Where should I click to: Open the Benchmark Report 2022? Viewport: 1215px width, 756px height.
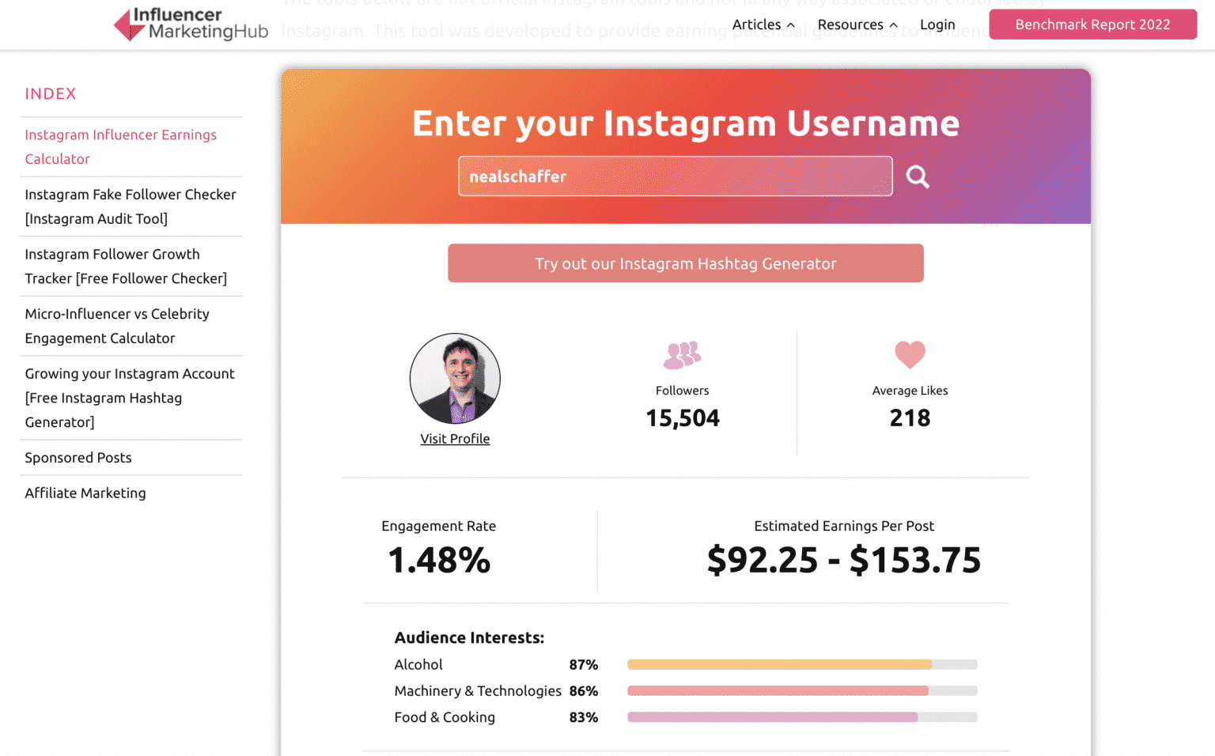pos(1092,25)
